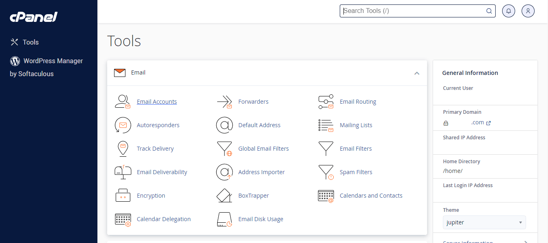
Task: Open Autoresponders icon
Action: point(123,125)
